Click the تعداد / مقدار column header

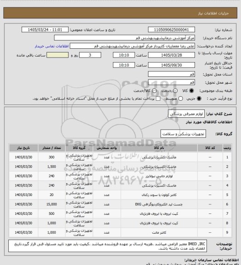52,148
